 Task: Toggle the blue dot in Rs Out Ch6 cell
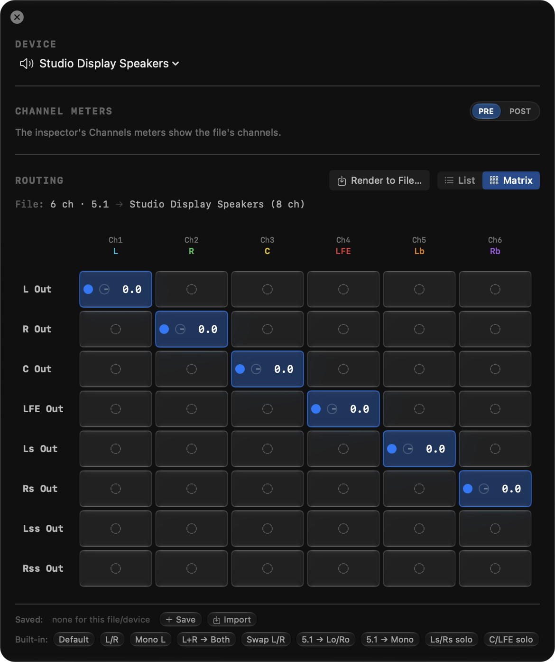point(468,489)
